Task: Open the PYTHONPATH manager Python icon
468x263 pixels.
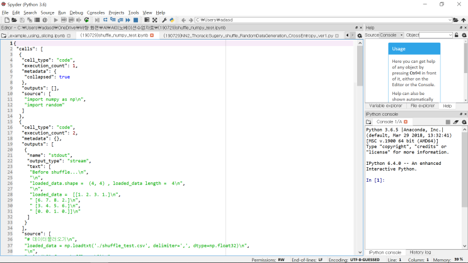Action: point(172,20)
